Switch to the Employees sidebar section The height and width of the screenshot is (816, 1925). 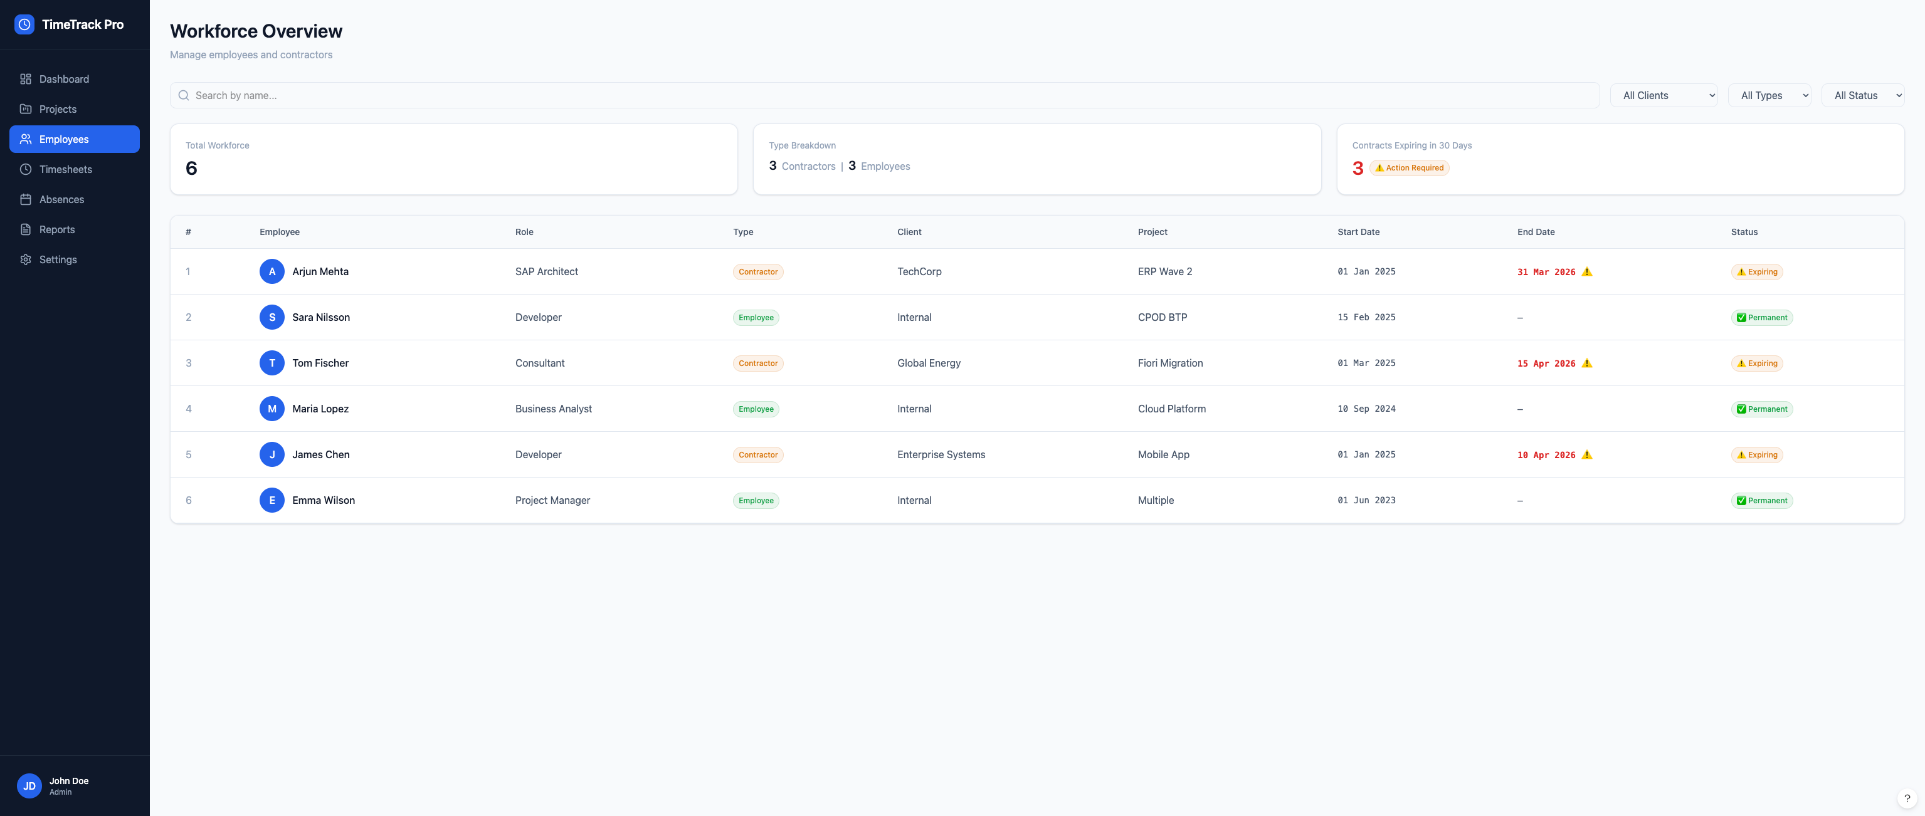[x=64, y=139]
